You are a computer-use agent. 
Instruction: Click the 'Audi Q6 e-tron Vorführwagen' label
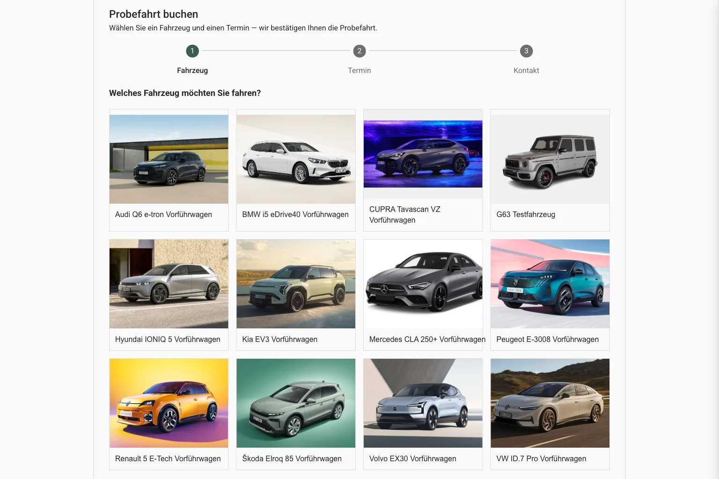point(163,215)
